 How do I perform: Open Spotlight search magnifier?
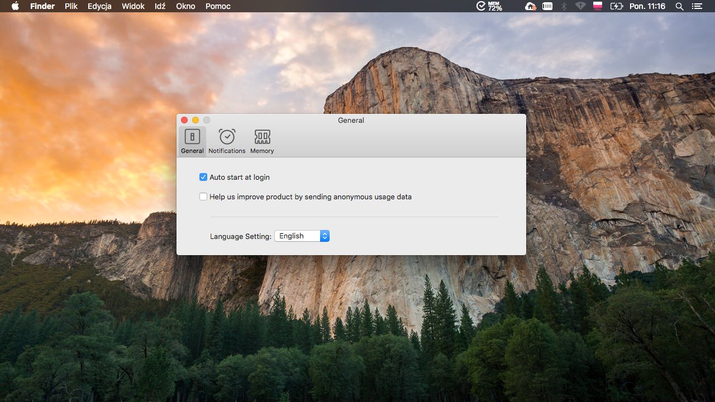click(679, 6)
